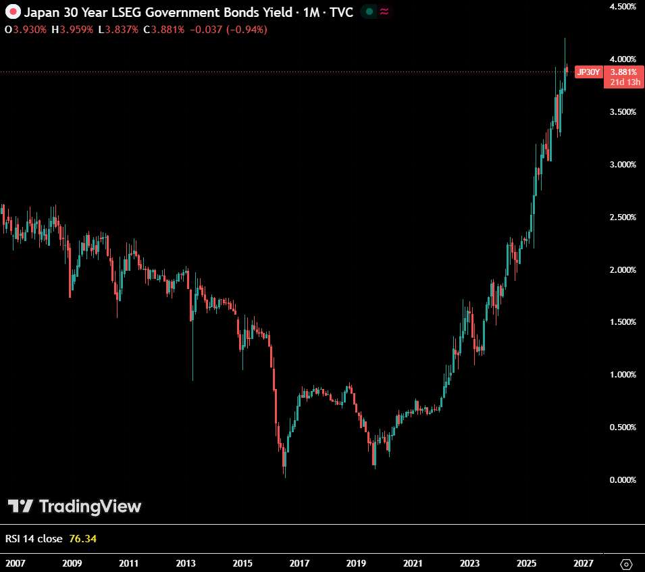This screenshot has width=645, height=572.
Task: Click the 3.500% price scale label
Action: [x=623, y=112]
